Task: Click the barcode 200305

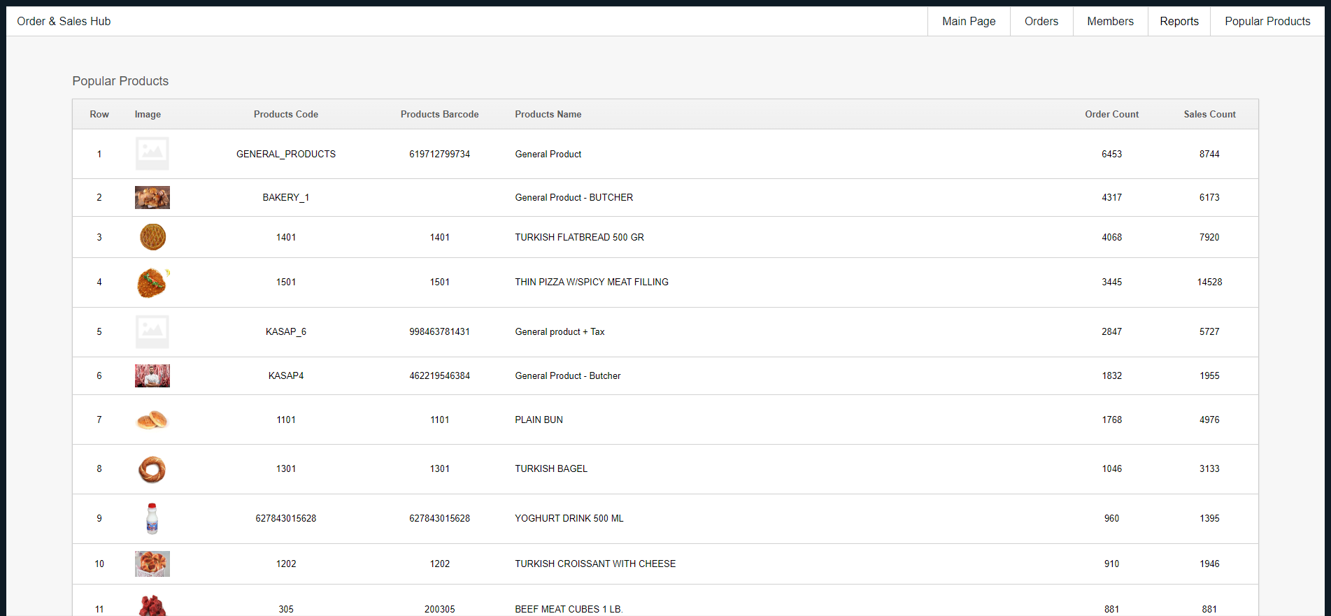Action: tap(440, 609)
